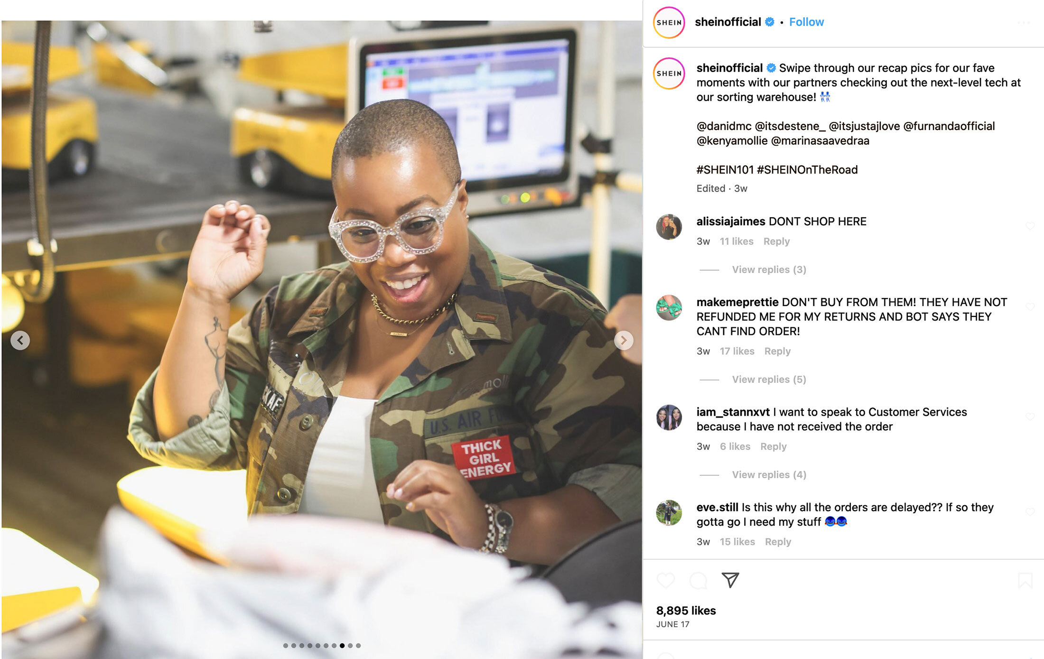Like alissiajaimes comment heart
1044x659 pixels.
tap(1030, 226)
